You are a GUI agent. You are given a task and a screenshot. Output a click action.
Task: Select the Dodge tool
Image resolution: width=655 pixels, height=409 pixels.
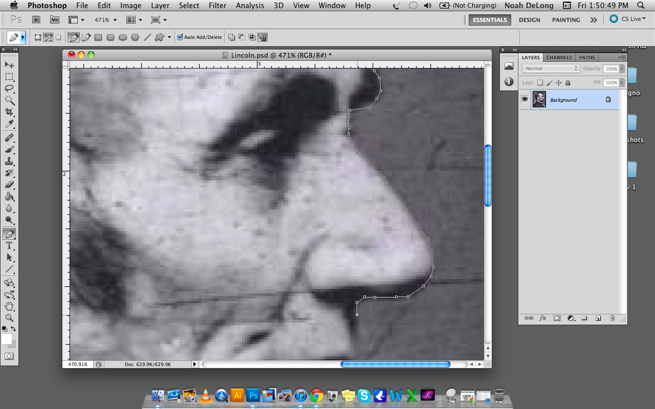pyautogui.click(x=9, y=220)
